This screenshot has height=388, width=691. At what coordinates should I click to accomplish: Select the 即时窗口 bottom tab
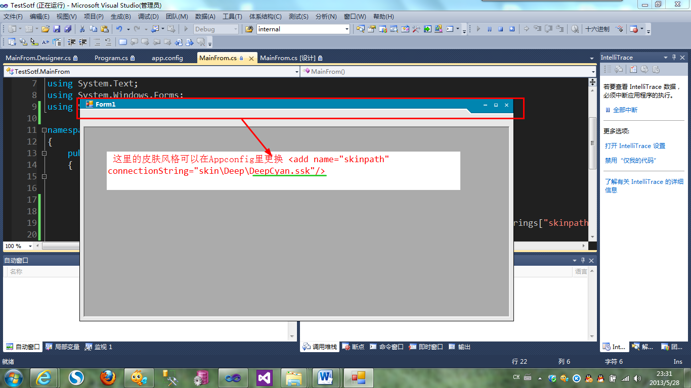[425, 347]
